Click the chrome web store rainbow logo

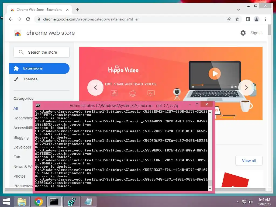(x=18, y=33)
